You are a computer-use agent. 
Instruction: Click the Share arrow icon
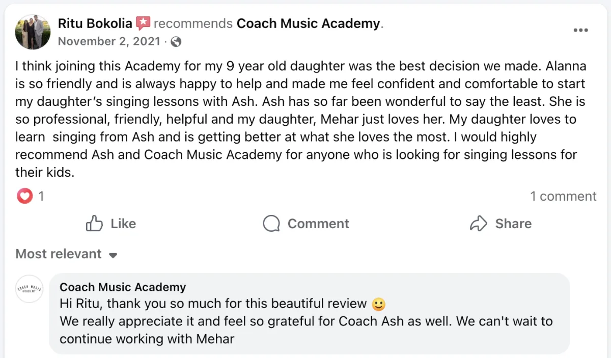coord(479,224)
